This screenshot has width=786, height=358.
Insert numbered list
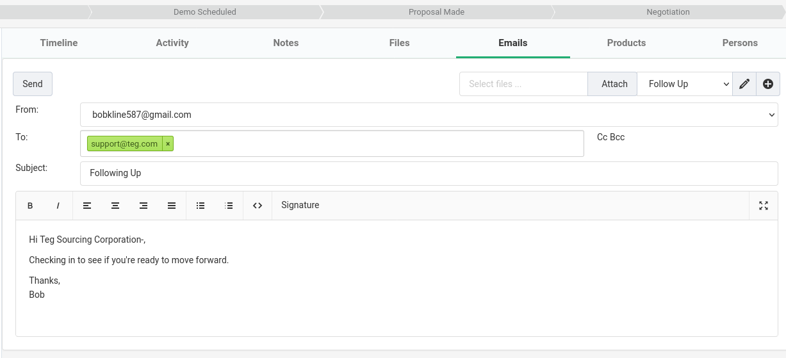pyautogui.click(x=229, y=206)
